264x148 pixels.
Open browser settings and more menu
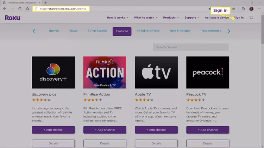pyautogui.click(x=259, y=9)
